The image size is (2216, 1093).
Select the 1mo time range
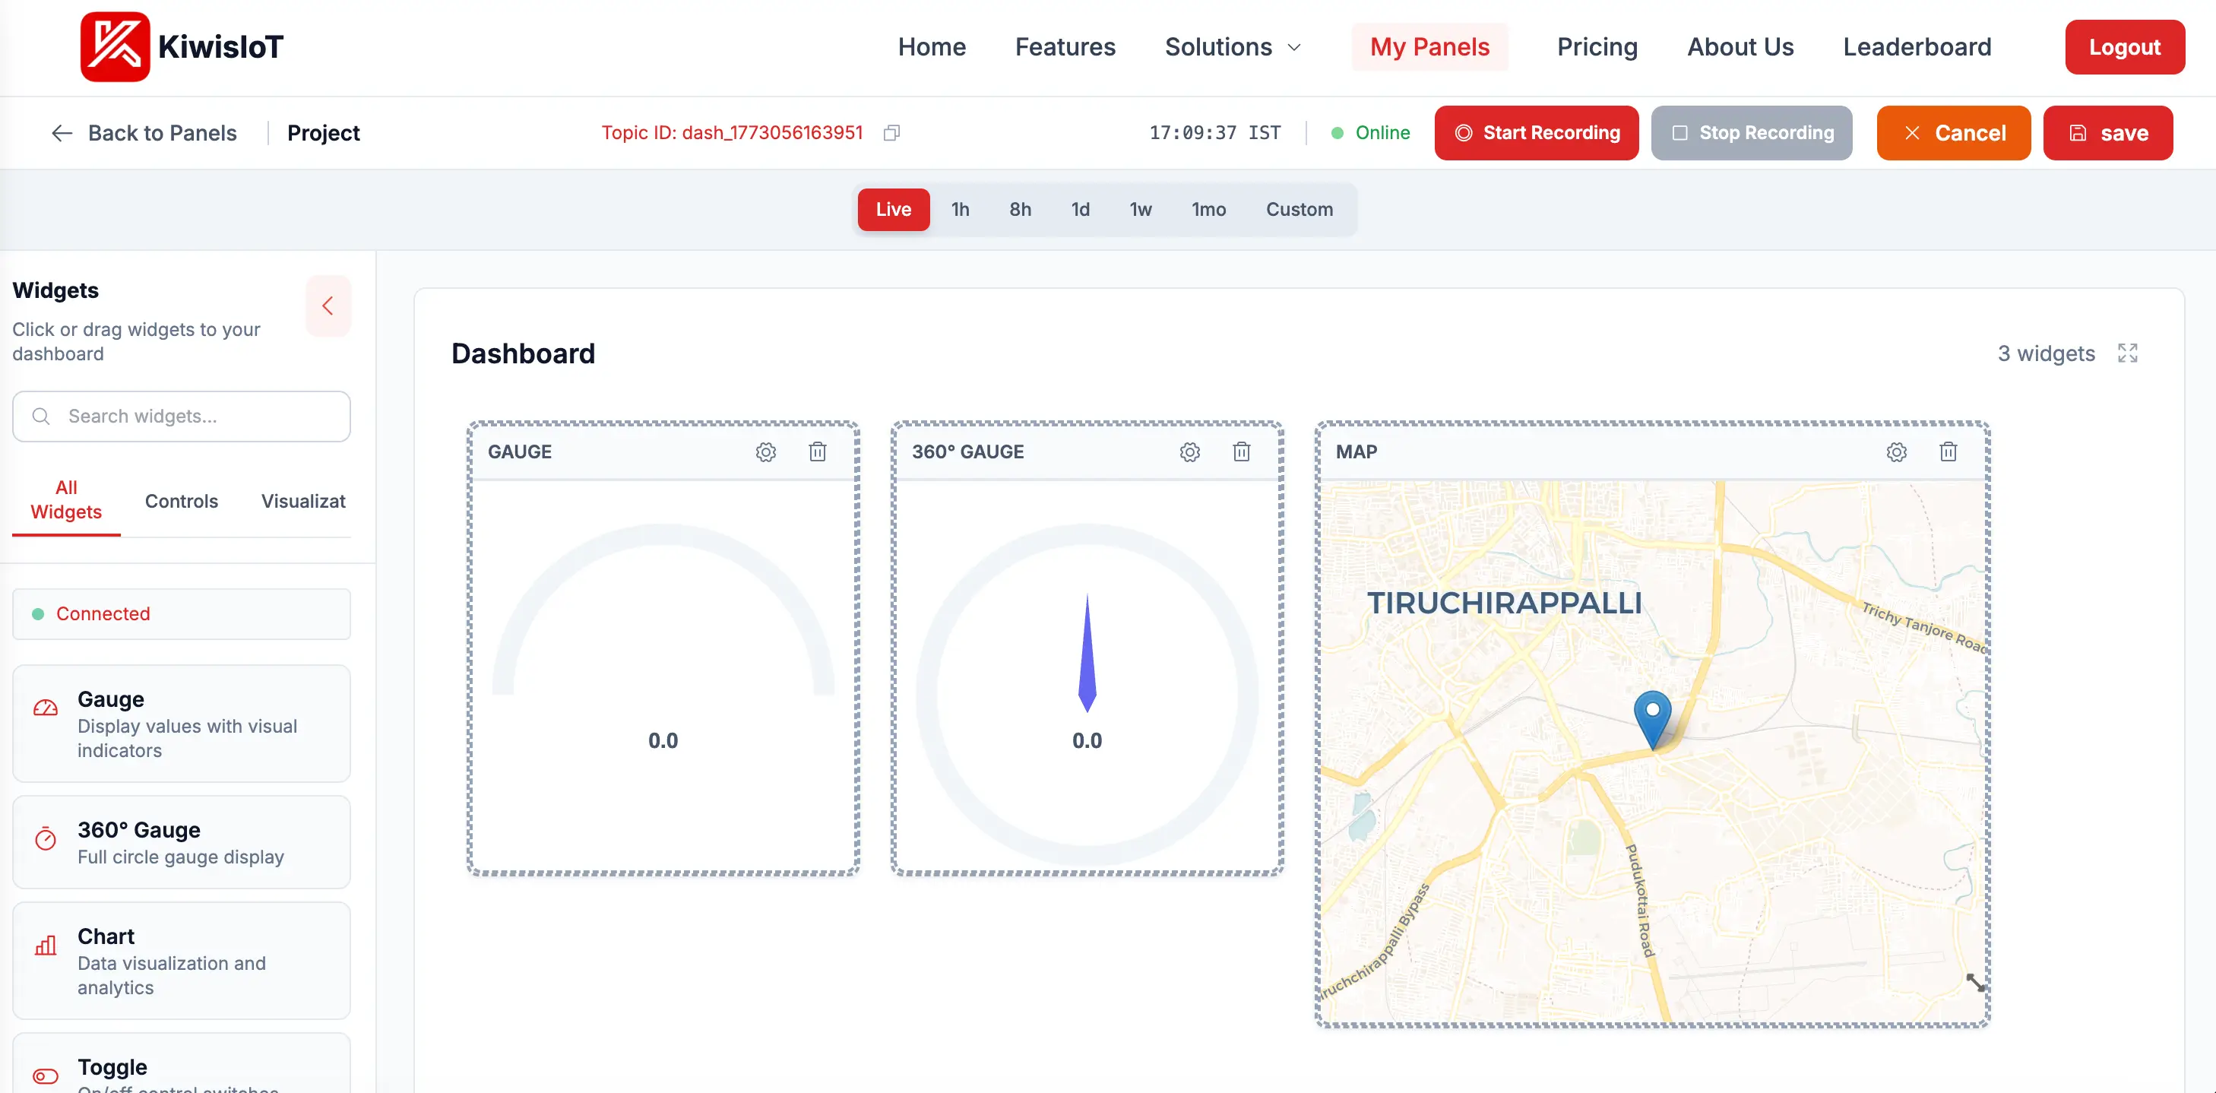[1208, 209]
